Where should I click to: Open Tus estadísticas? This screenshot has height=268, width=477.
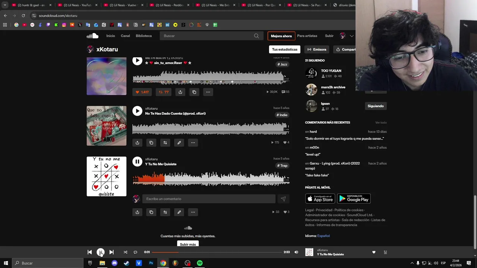pos(285,49)
